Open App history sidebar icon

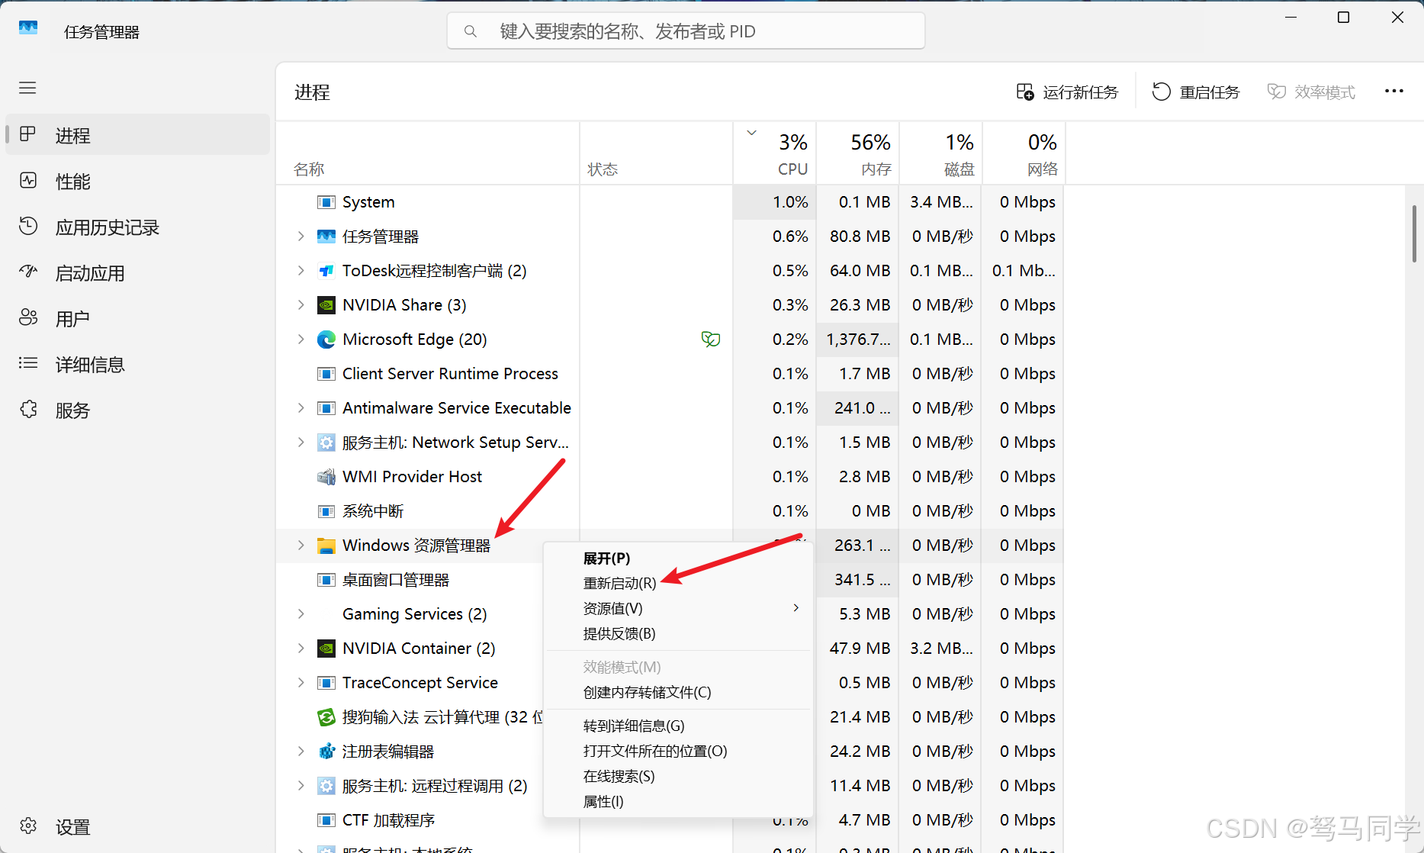[x=28, y=227]
